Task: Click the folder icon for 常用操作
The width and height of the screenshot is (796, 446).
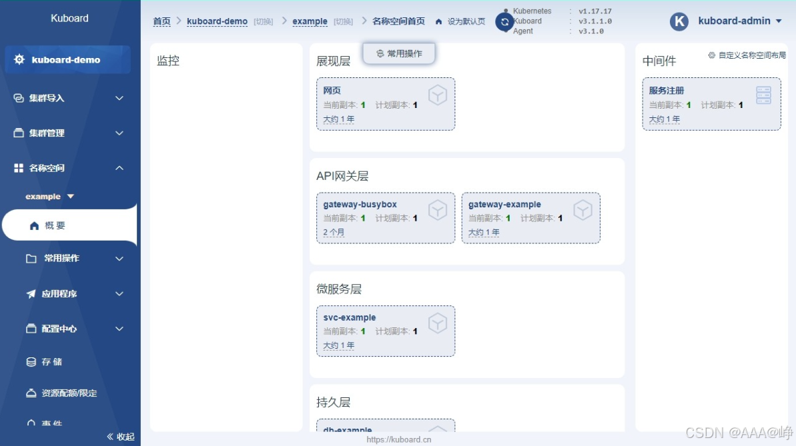Action: 31,258
